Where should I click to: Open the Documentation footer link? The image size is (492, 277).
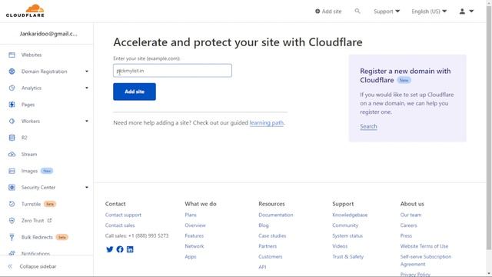point(276,215)
